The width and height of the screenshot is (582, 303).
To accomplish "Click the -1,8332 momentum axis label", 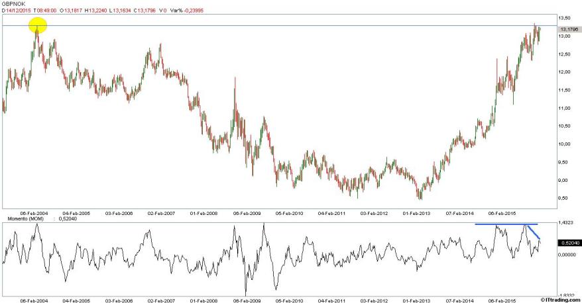I will [565, 296].
